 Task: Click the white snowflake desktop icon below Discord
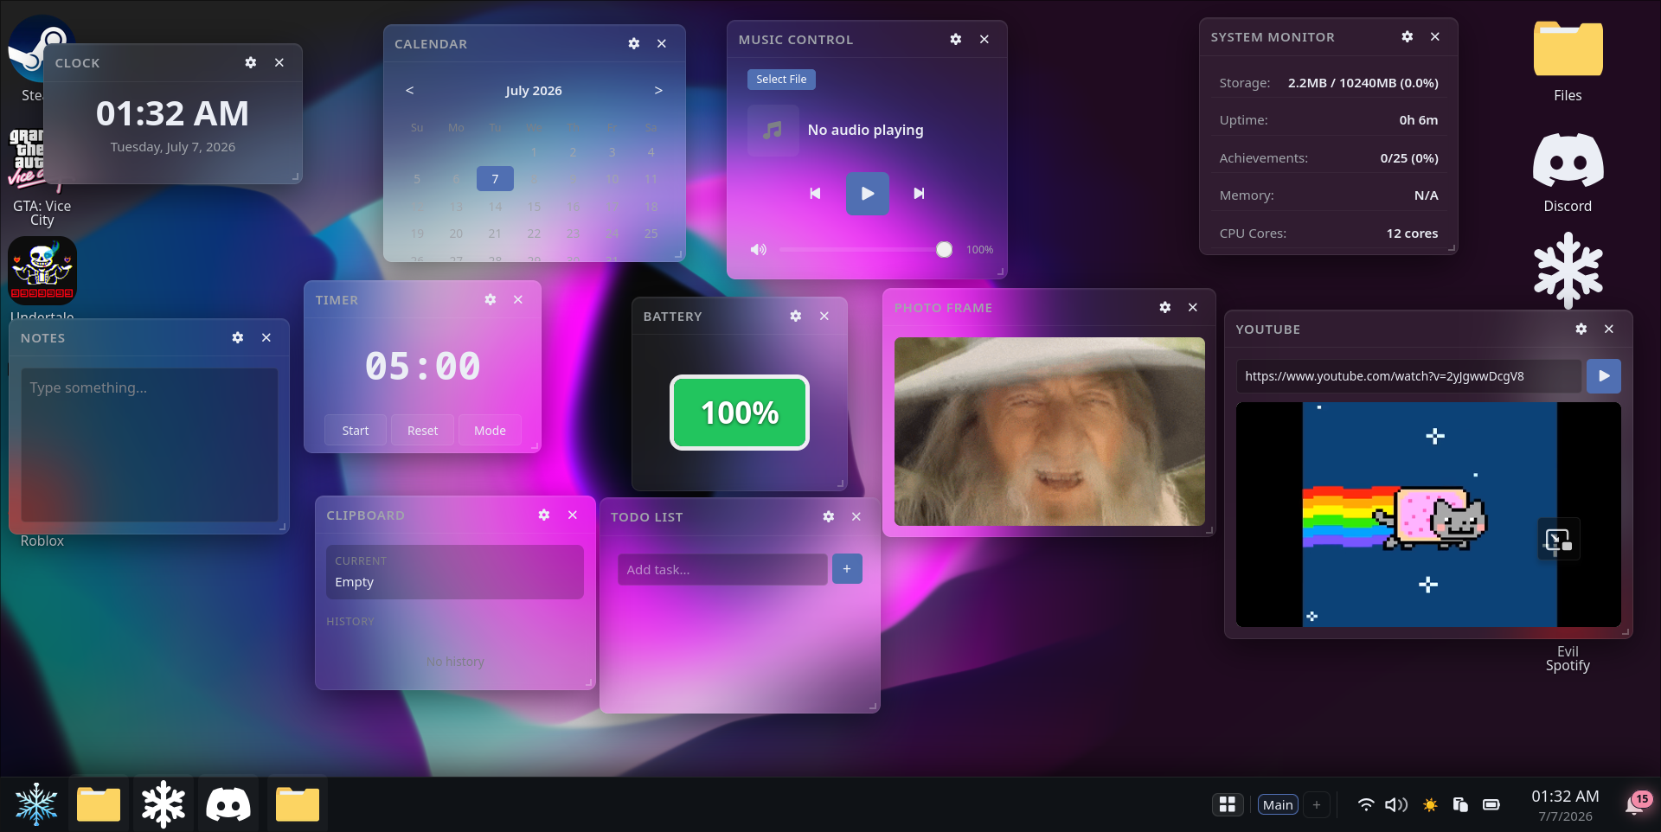point(1568,271)
